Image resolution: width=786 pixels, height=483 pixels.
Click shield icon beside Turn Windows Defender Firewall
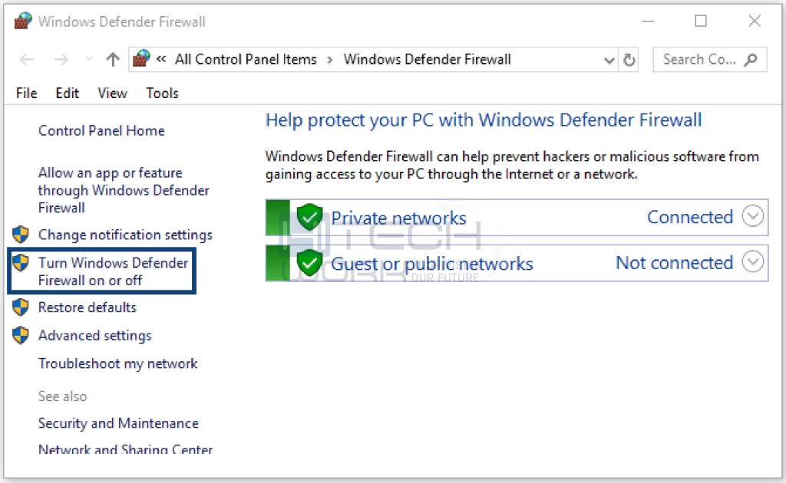pyautogui.click(x=21, y=263)
